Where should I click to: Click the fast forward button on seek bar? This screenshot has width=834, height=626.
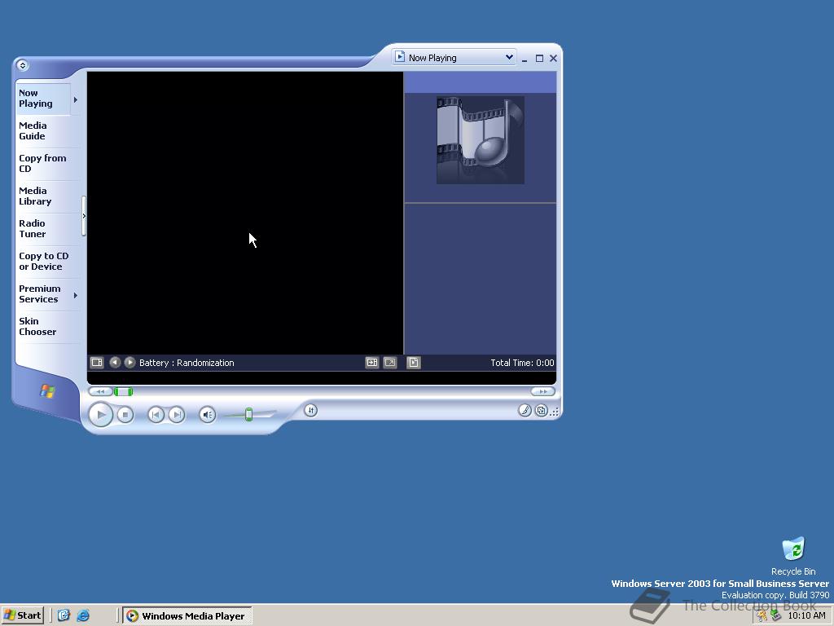click(542, 392)
